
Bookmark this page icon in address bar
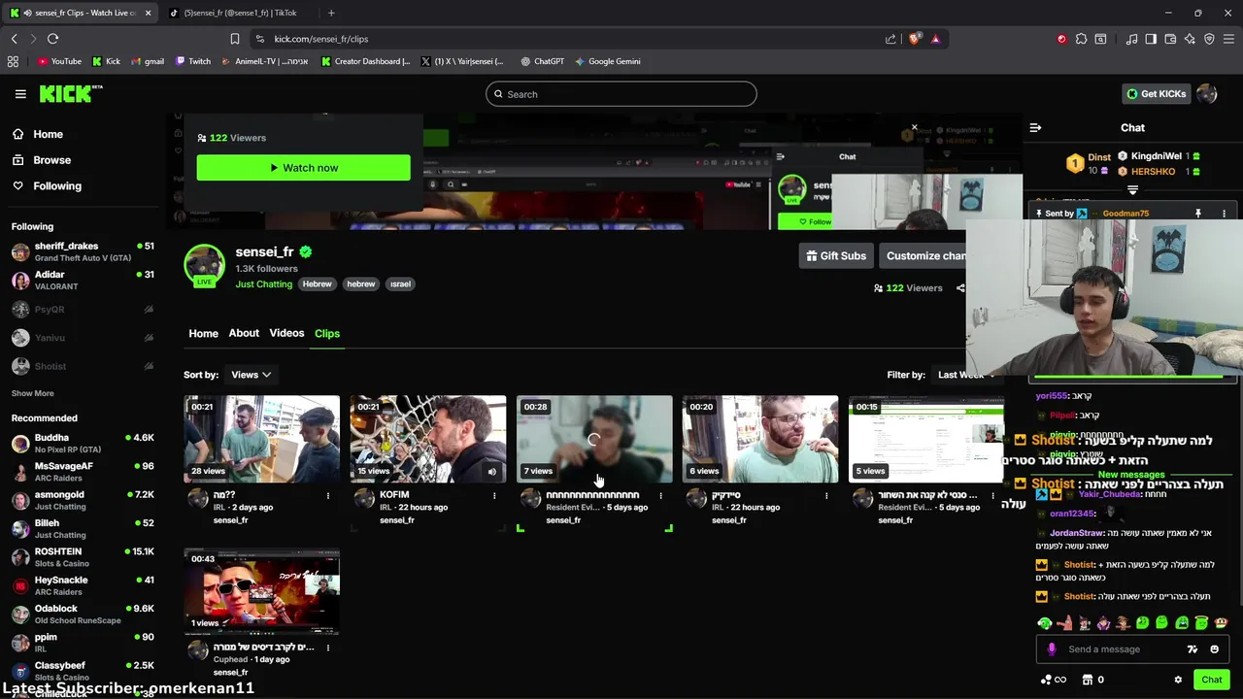pos(235,39)
